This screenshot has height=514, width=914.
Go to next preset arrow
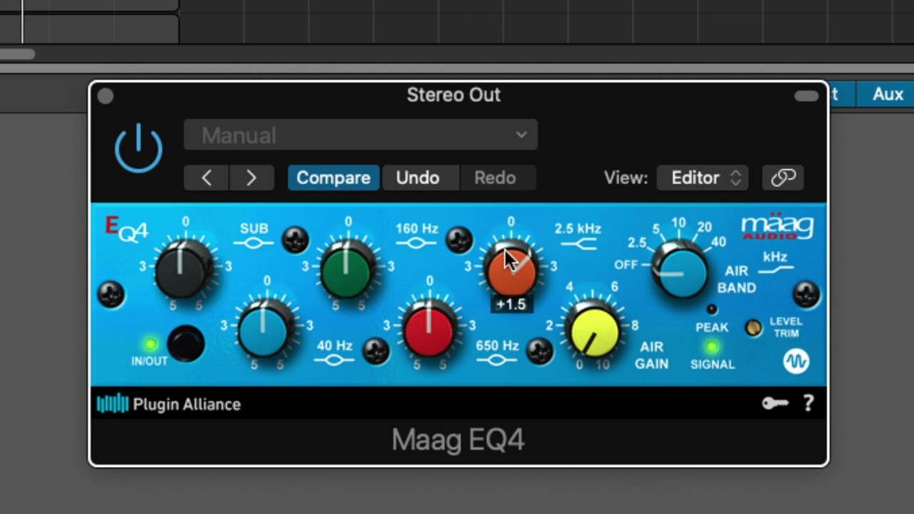(x=251, y=178)
